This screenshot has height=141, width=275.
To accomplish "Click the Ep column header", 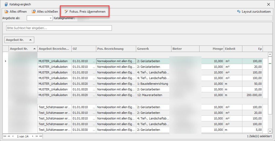I will pos(252,49).
